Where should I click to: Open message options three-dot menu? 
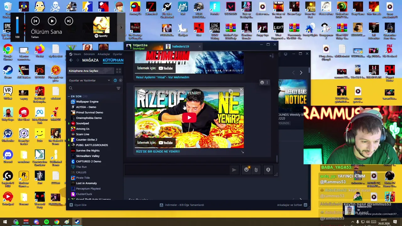[267, 83]
